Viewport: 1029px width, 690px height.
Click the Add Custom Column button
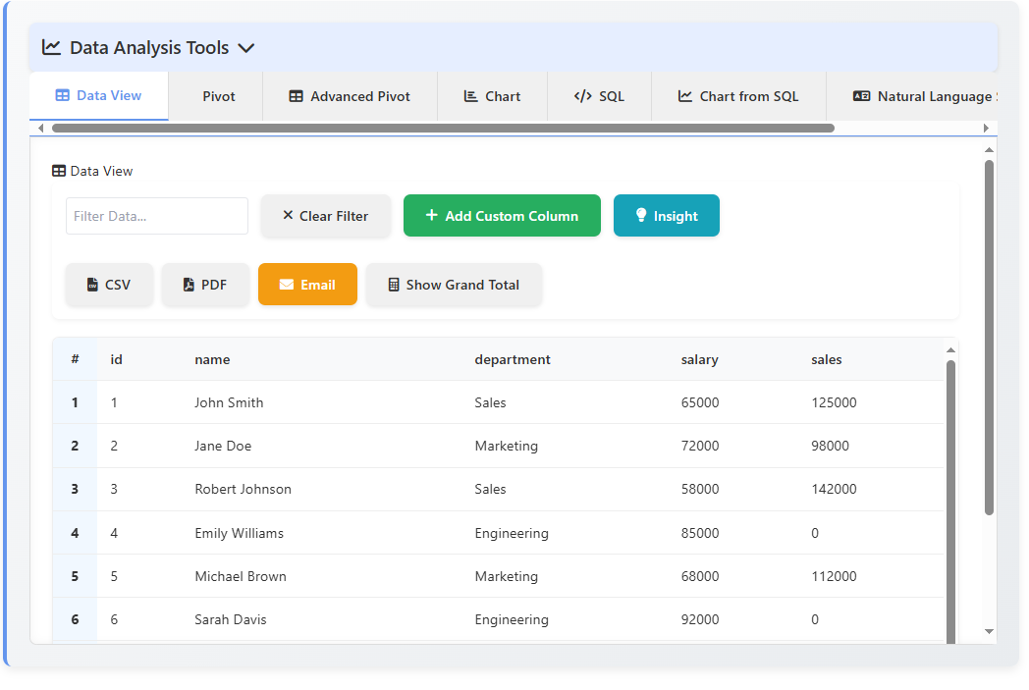pos(502,215)
